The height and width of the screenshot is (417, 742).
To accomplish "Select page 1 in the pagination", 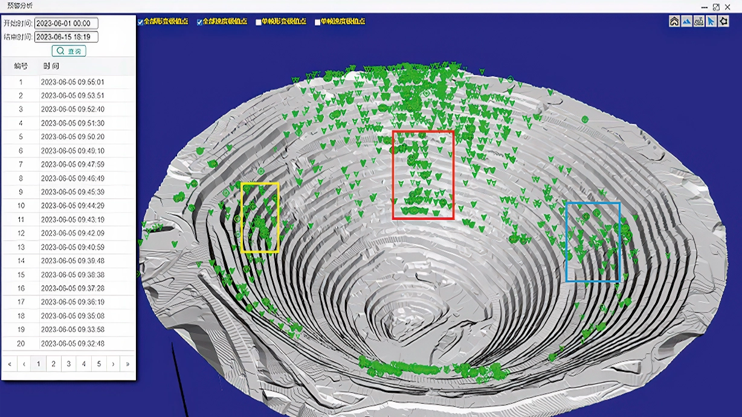I will click(39, 364).
